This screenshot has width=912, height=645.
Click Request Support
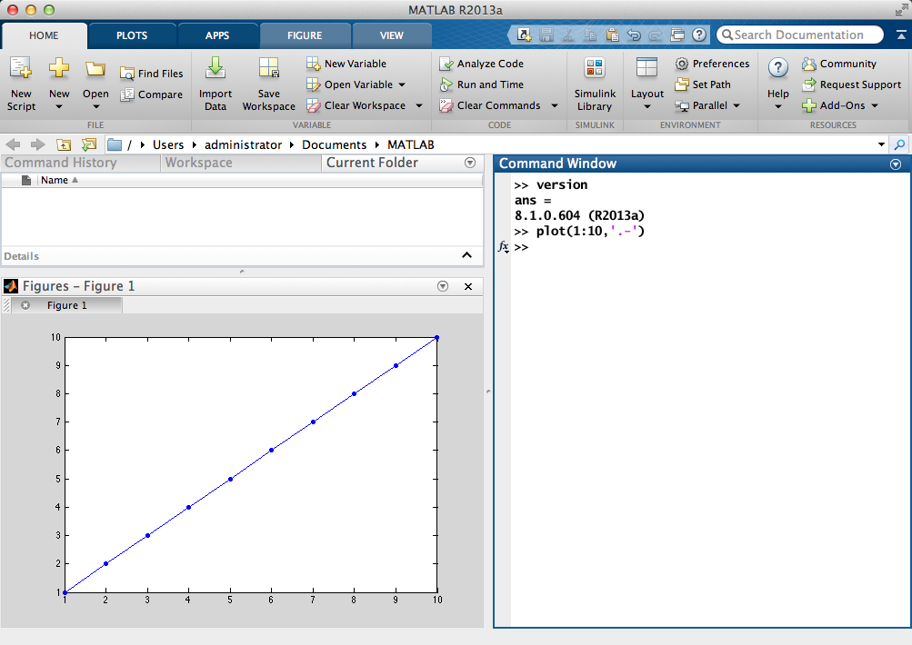coord(852,84)
